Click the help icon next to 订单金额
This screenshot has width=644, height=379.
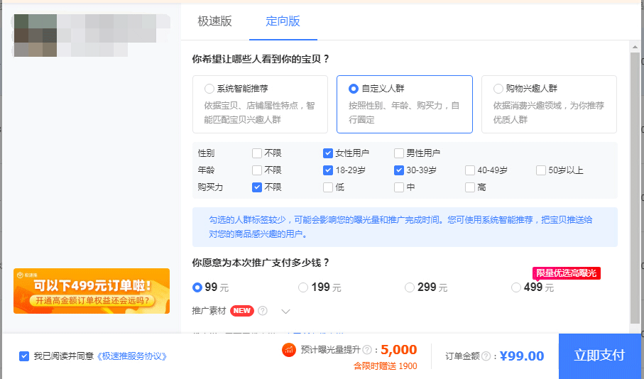coord(486,356)
